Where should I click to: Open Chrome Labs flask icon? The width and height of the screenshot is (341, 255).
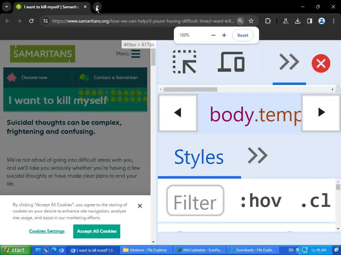(x=285, y=21)
